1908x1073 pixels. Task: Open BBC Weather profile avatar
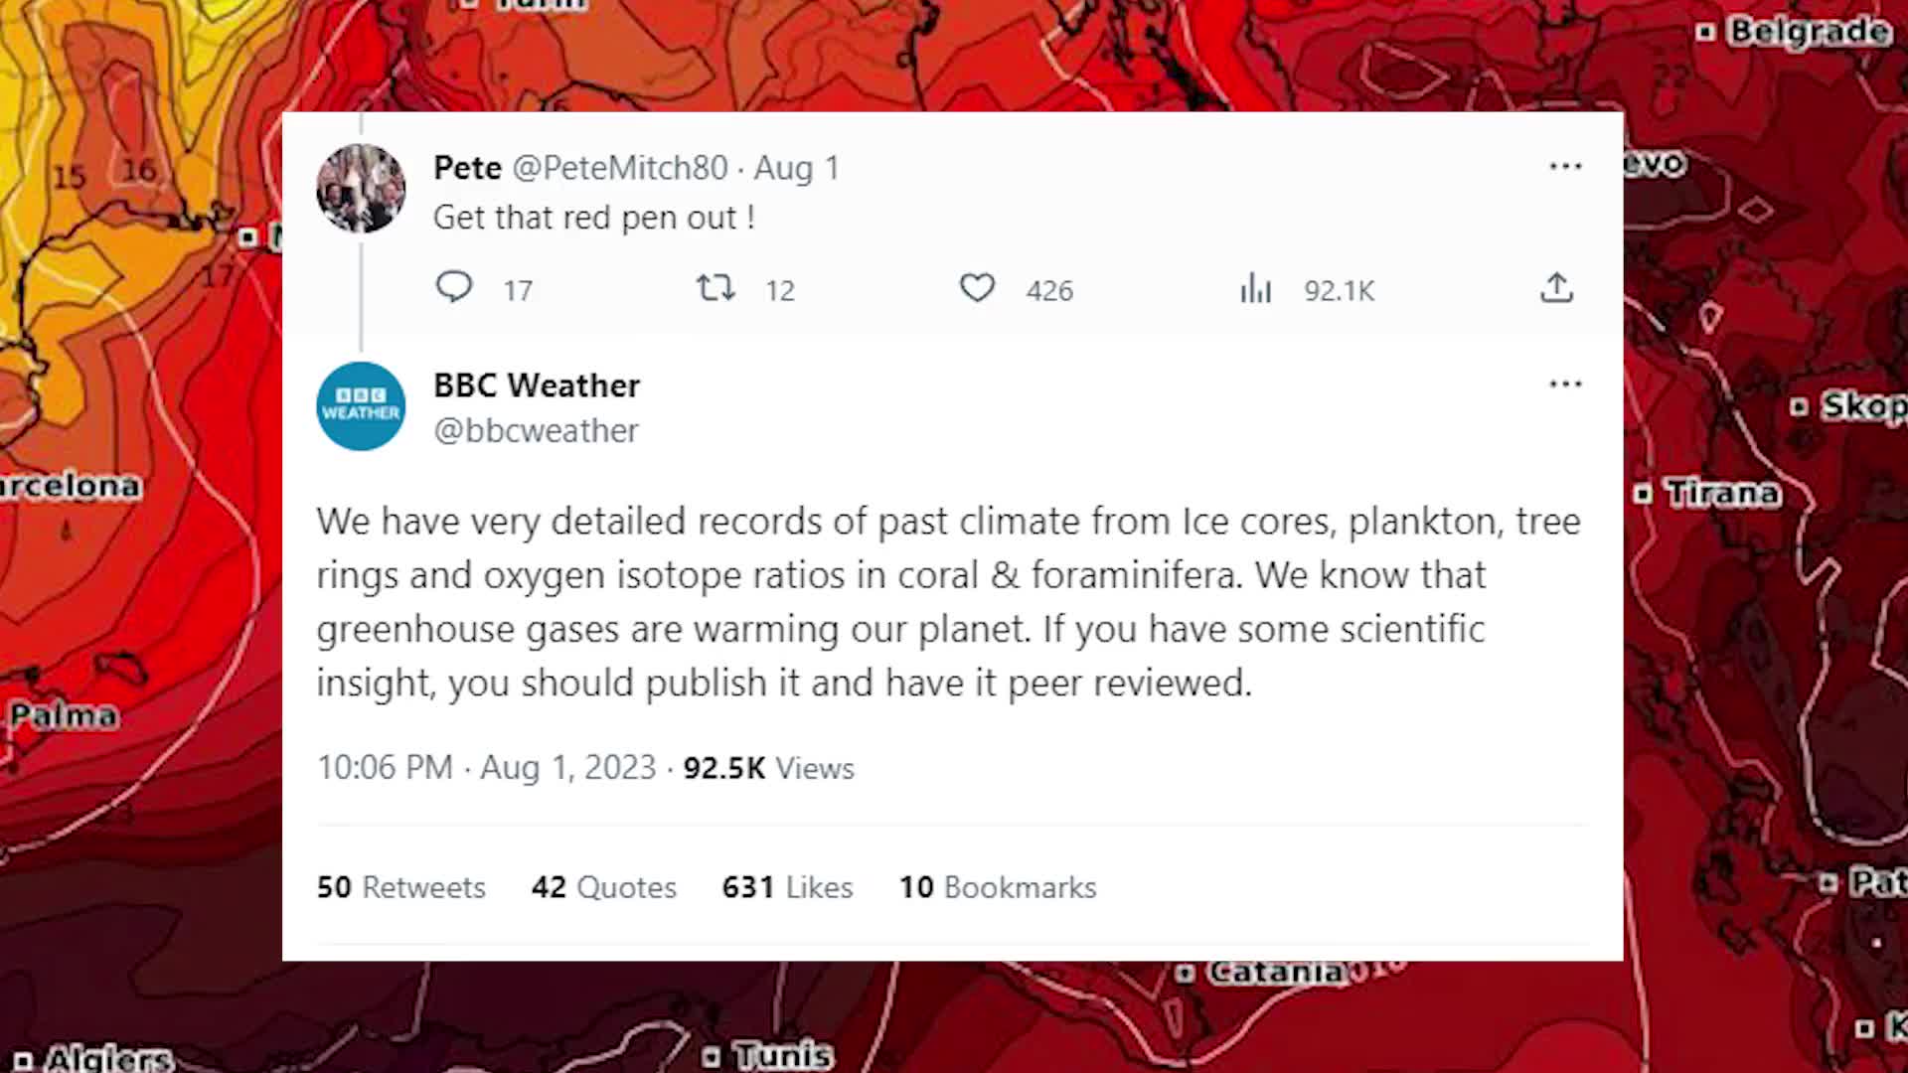point(361,405)
